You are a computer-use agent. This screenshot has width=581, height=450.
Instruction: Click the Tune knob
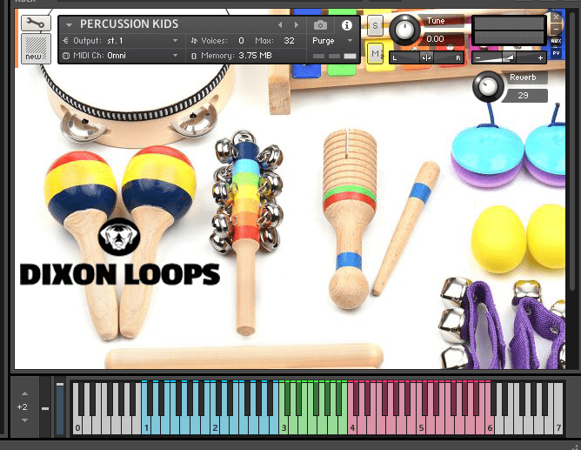coord(404,30)
